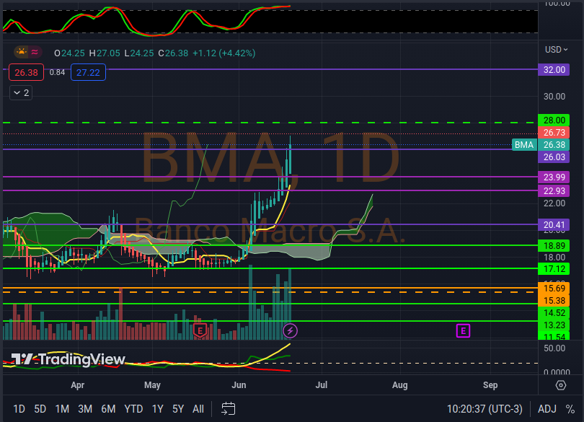Click the sun market-status icon
The image size is (584, 422).
point(22,52)
